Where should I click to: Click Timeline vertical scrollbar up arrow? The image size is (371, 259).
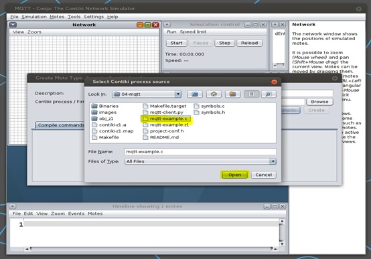tap(282, 221)
